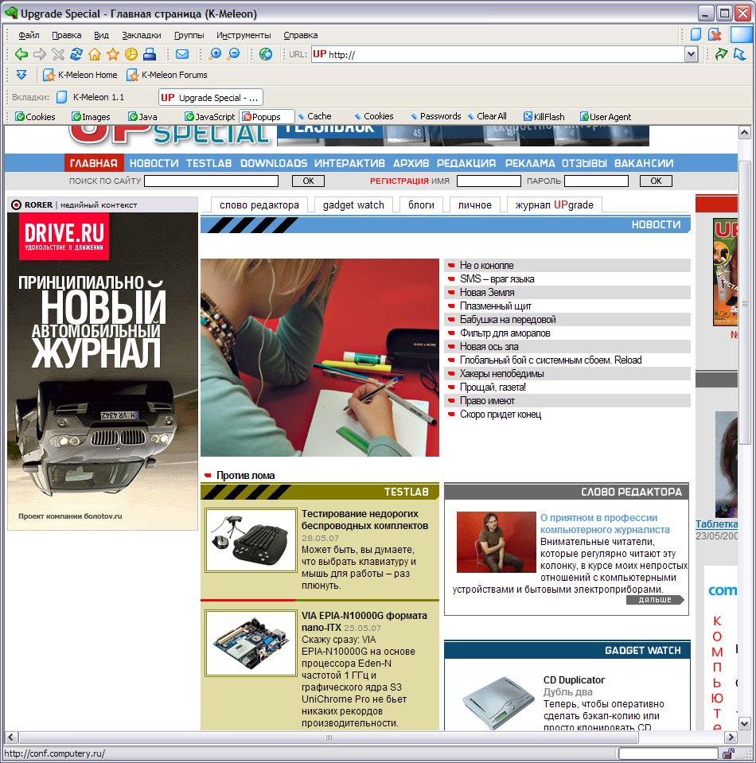The width and height of the screenshot is (756, 763).
Task: Open the User Agent selector
Action: click(x=606, y=117)
